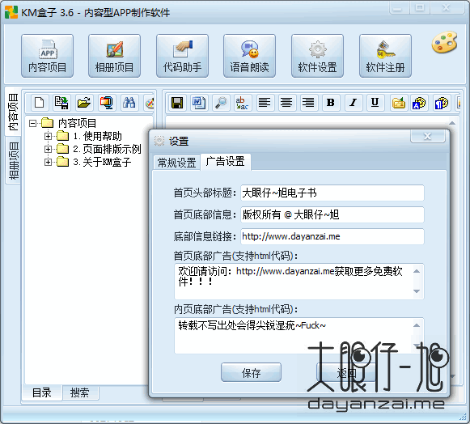Click the editor scrollbar up arrow
This screenshot has height=424, width=470.
[452, 123]
